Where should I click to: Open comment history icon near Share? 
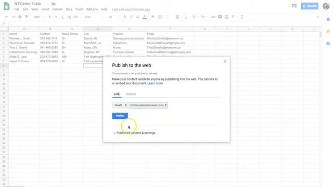click(294, 6)
